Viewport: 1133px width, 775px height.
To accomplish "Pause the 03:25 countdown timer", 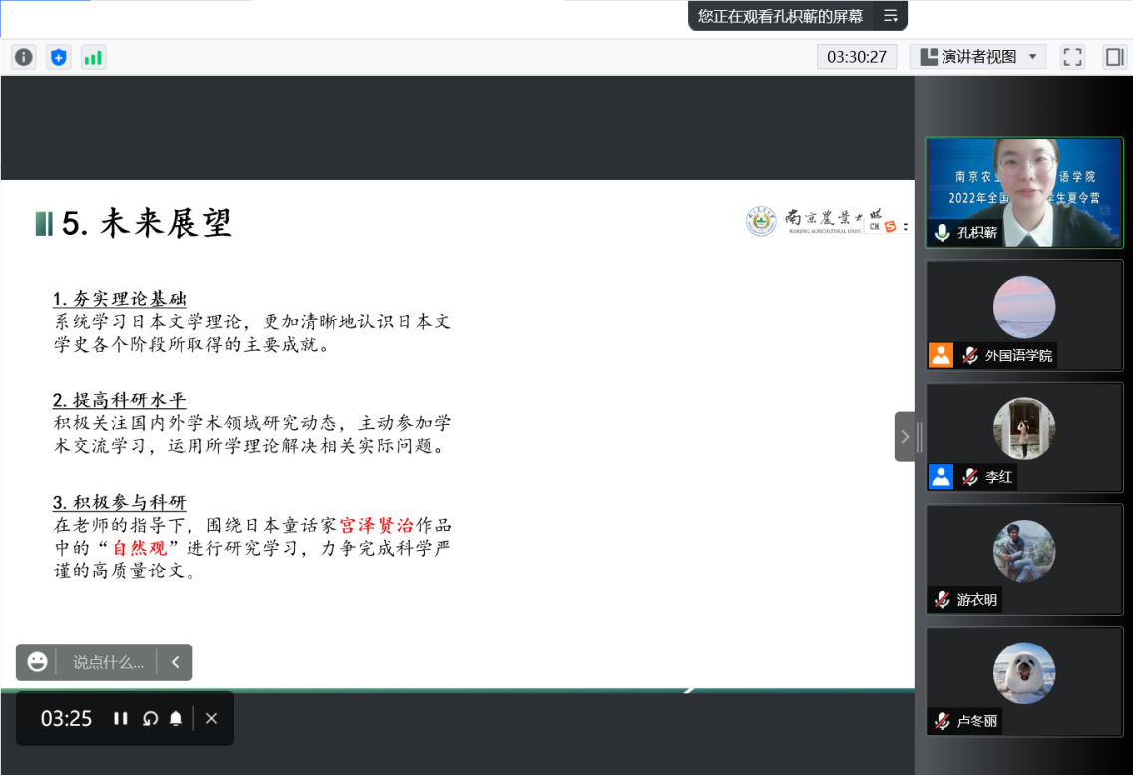I will tap(121, 718).
